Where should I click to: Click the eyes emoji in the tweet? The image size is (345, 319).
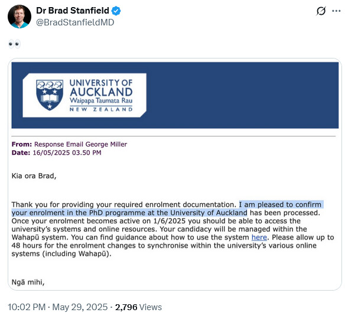(14, 44)
